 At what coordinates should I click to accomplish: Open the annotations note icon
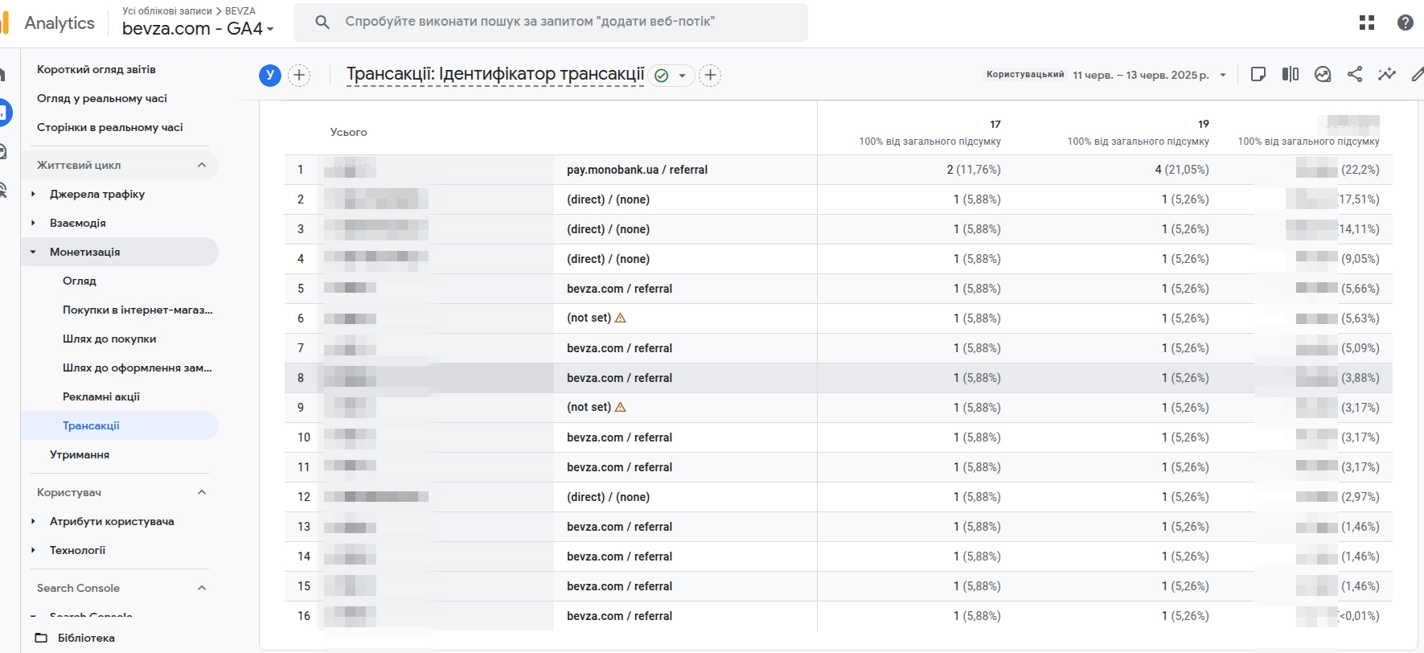click(1258, 75)
